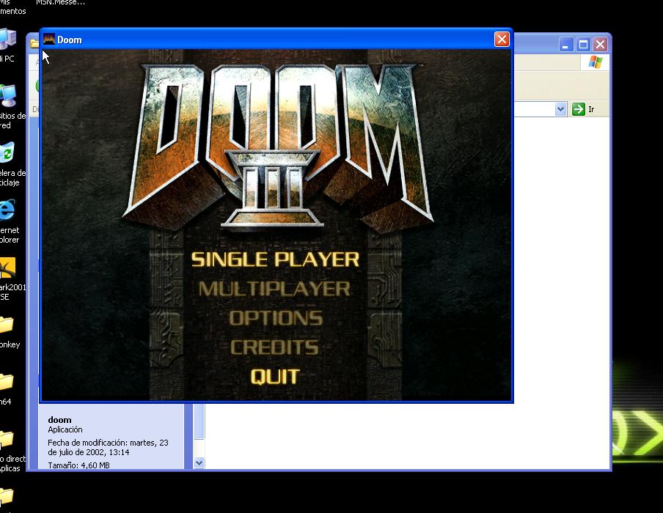Open the n64 desktop folder

pyautogui.click(x=7, y=382)
